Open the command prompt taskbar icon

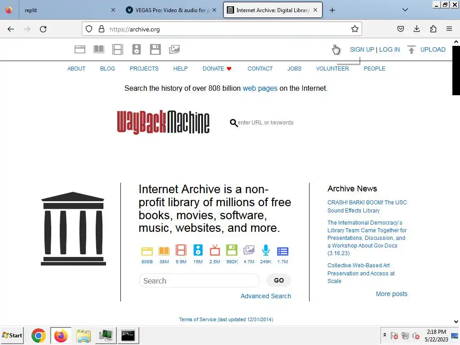point(128,335)
